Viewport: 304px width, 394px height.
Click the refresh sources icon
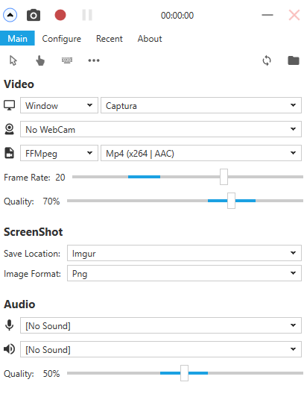tap(267, 60)
